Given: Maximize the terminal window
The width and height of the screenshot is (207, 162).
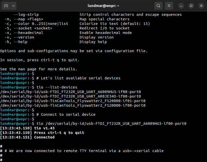Looking at the screenshot, I should pos(191,6).
